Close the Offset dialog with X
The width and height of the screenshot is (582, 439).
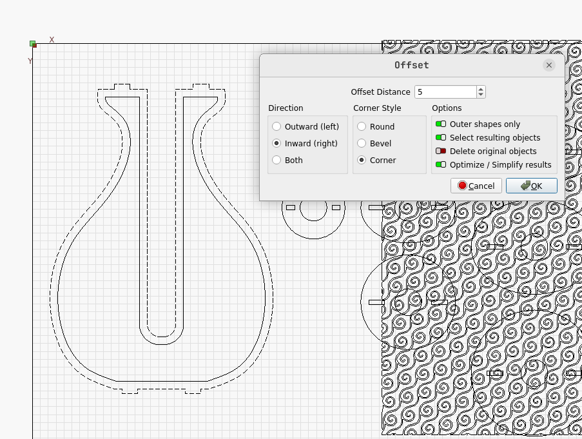[548, 65]
